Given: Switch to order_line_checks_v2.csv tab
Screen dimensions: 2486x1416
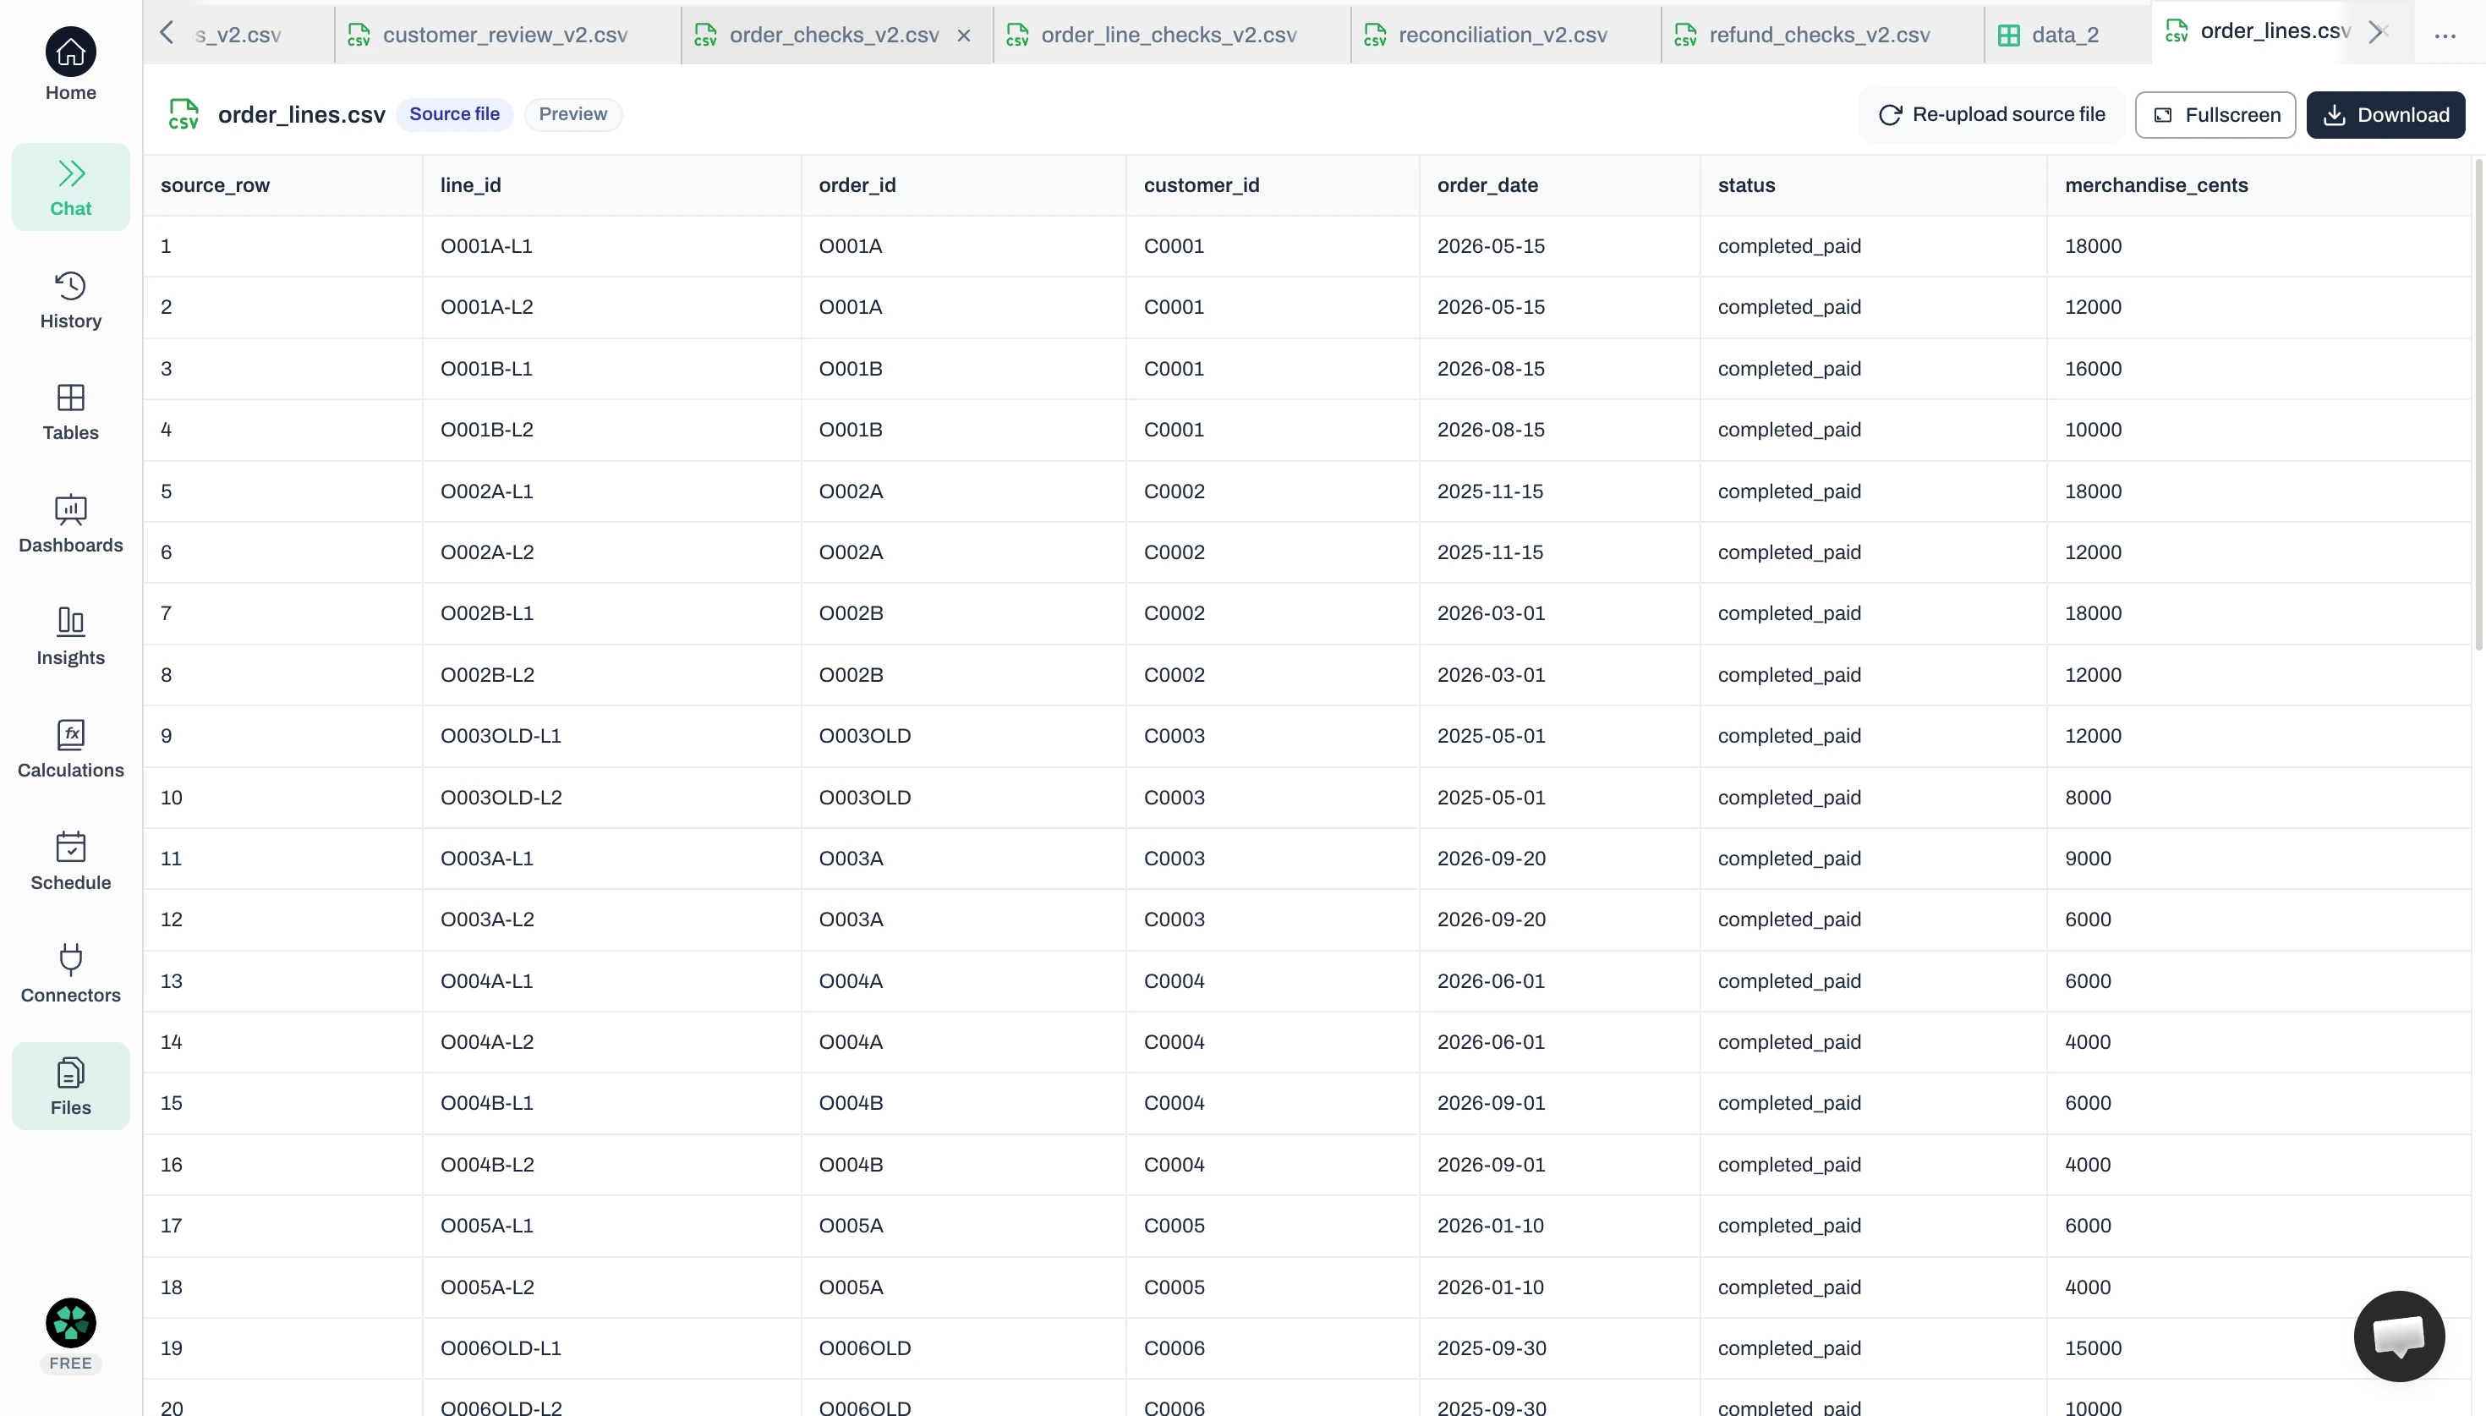Looking at the screenshot, I should point(1170,35).
